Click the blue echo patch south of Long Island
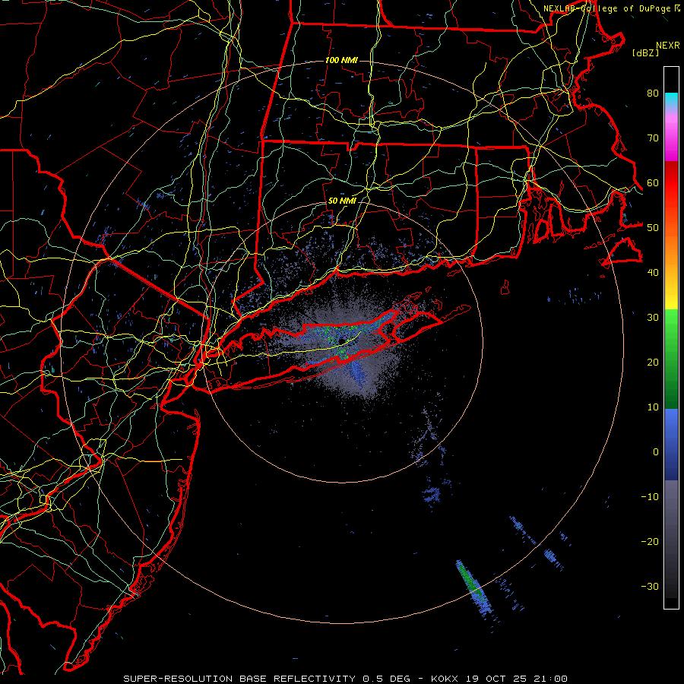684x684 pixels. (x=357, y=374)
